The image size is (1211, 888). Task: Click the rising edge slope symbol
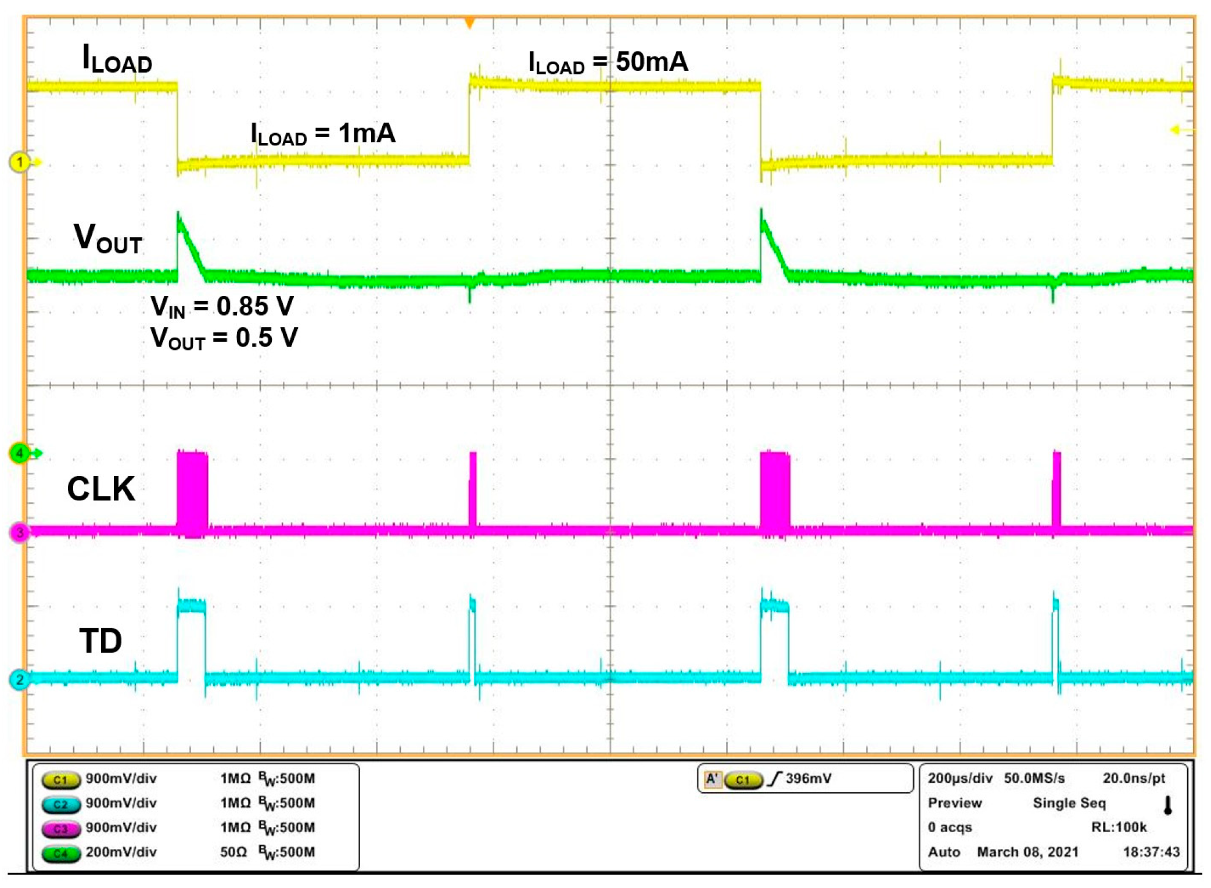point(774,779)
